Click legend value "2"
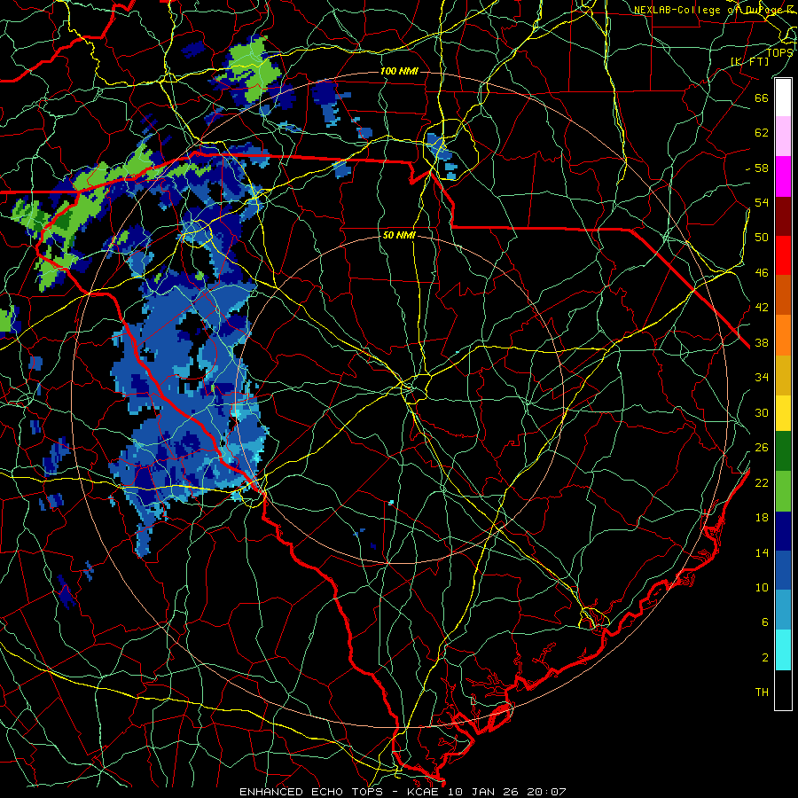The height and width of the screenshot is (798, 798). pos(765,658)
